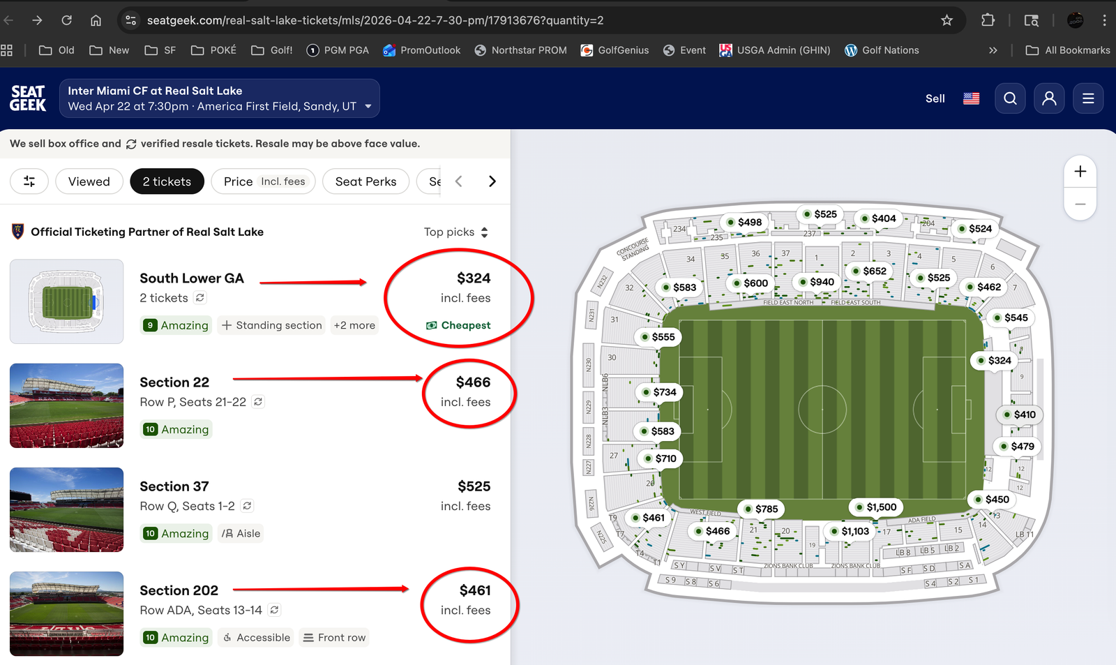The width and height of the screenshot is (1116, 665).
Task: Open the hamburger menu icon
Action: [1088, 98]
